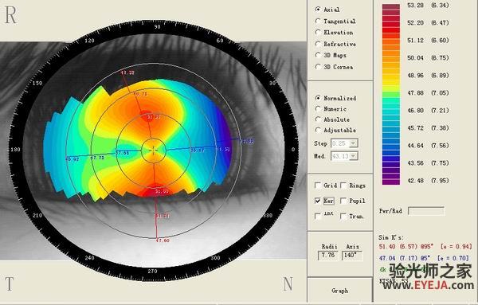Enable the Grid checkbox

[318, 186]
